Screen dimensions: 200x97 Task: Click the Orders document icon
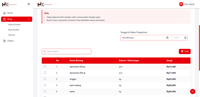click(x=4, y=41)
